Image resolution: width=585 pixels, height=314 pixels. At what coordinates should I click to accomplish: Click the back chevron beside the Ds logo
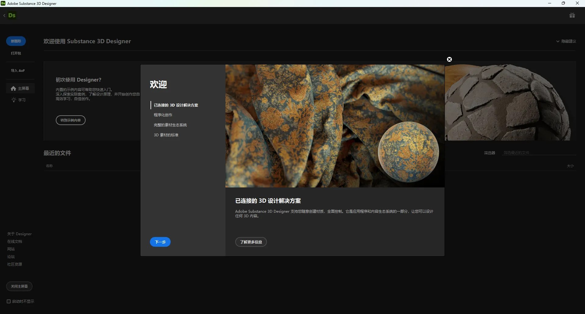pos(4,15)
